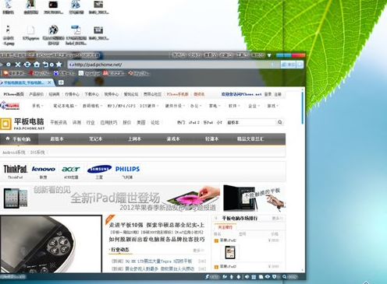Image resolution: width=387 pixels, height=284 pixels.
Task: Click the search engine button beside address bar
Action: (288, 65)
